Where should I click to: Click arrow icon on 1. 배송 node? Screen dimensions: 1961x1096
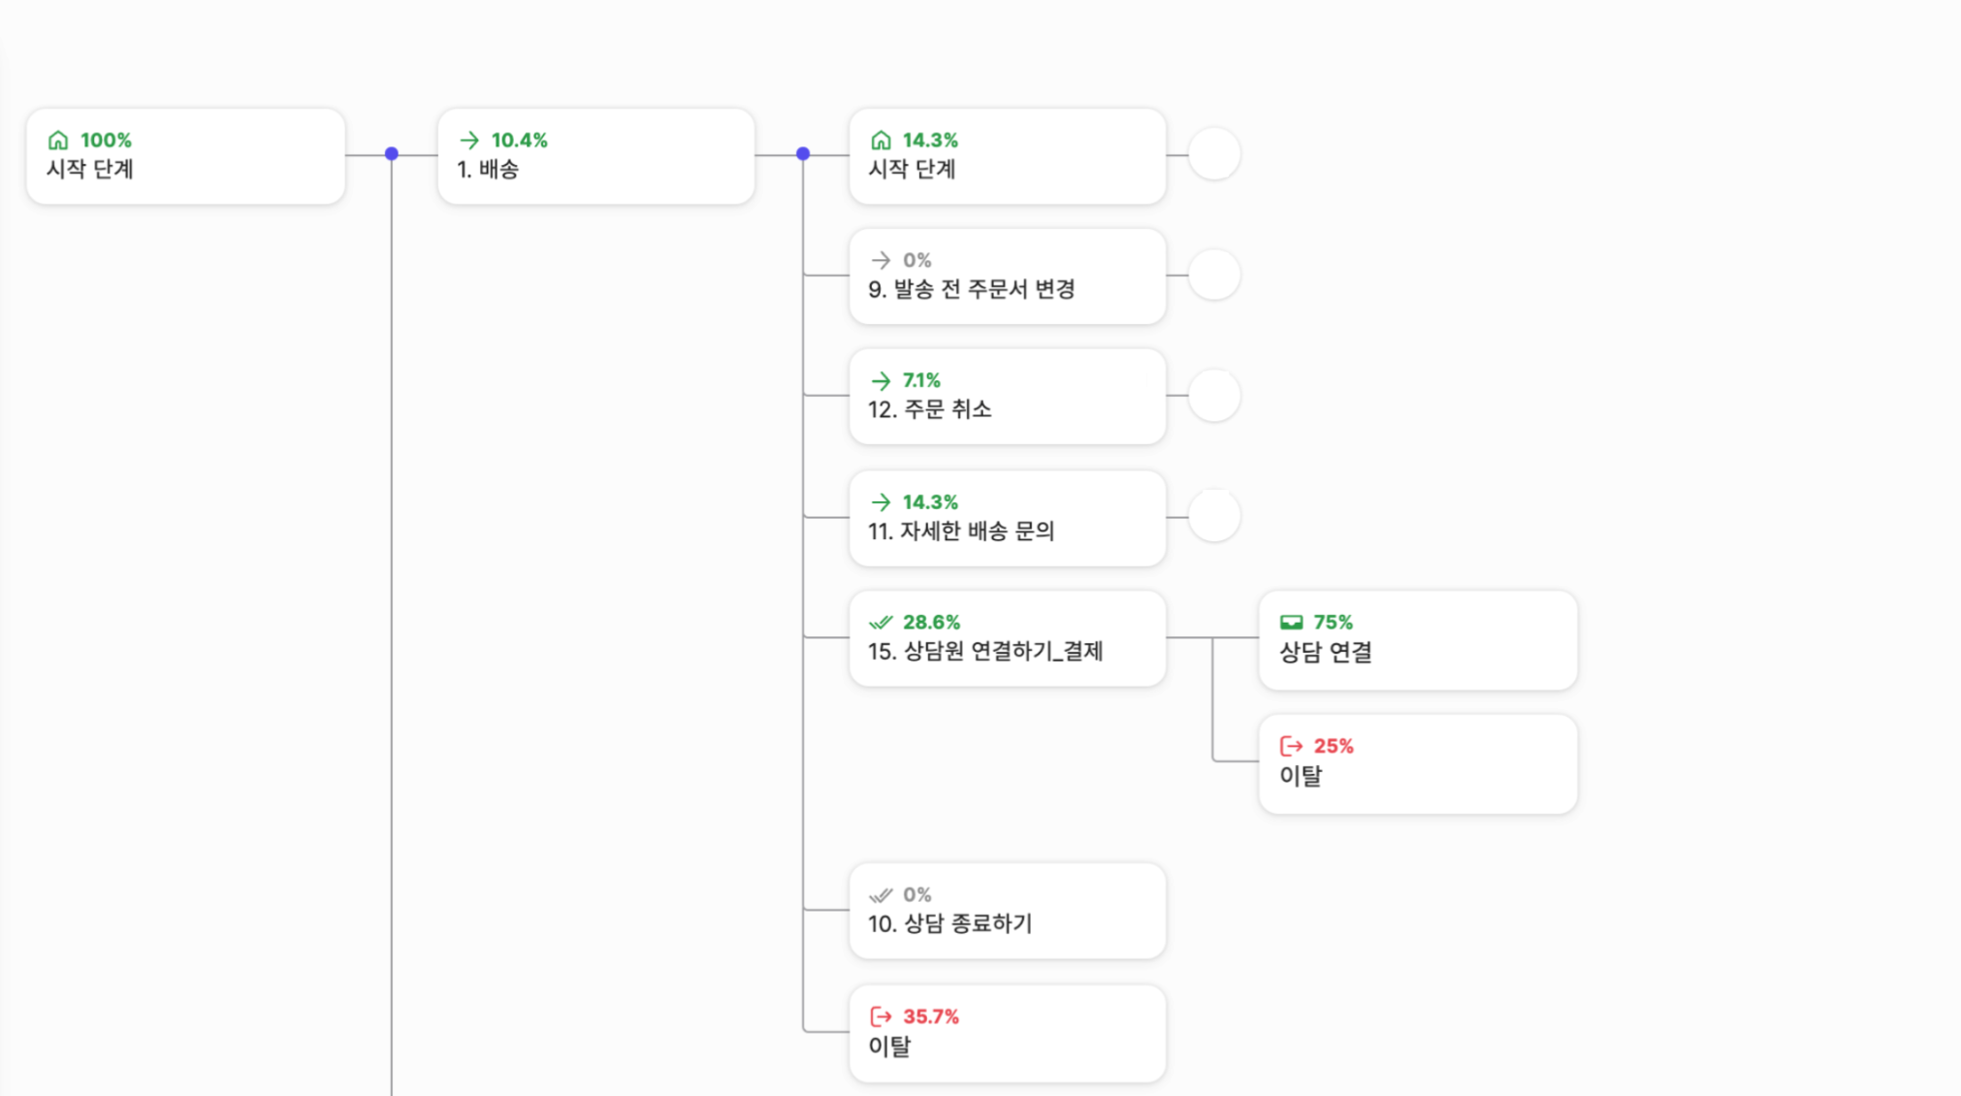coord(469,141)
